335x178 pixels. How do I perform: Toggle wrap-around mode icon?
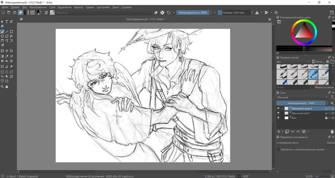pyautogui.click(x=276, y=13)
